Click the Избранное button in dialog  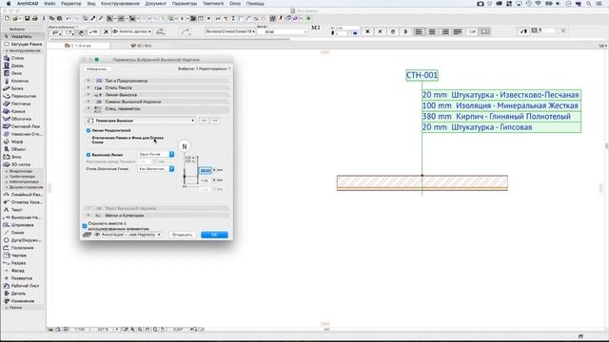coord(97,69)
